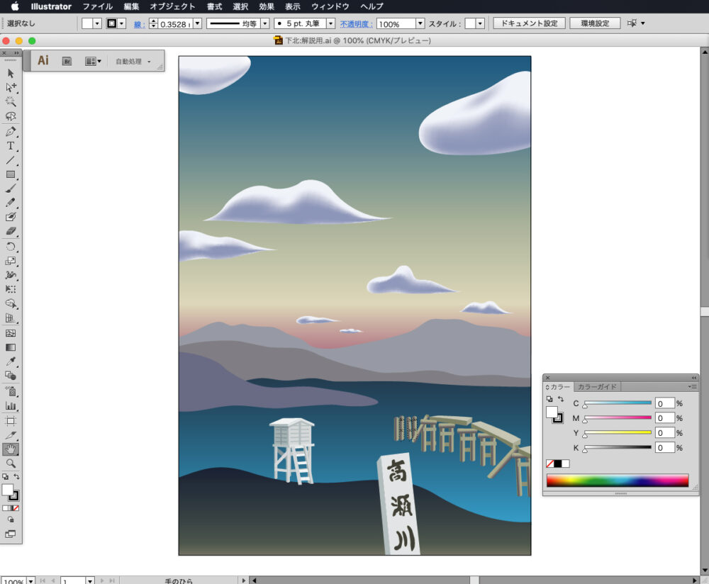Activate the Zoom magnifier tool
This screenshot has width=709, height=584.
[11, 463]
